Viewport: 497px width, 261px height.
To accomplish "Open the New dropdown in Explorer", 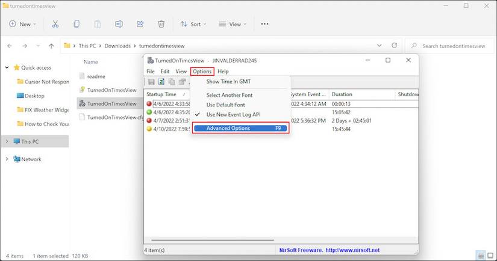I will [x=22, y=24].
